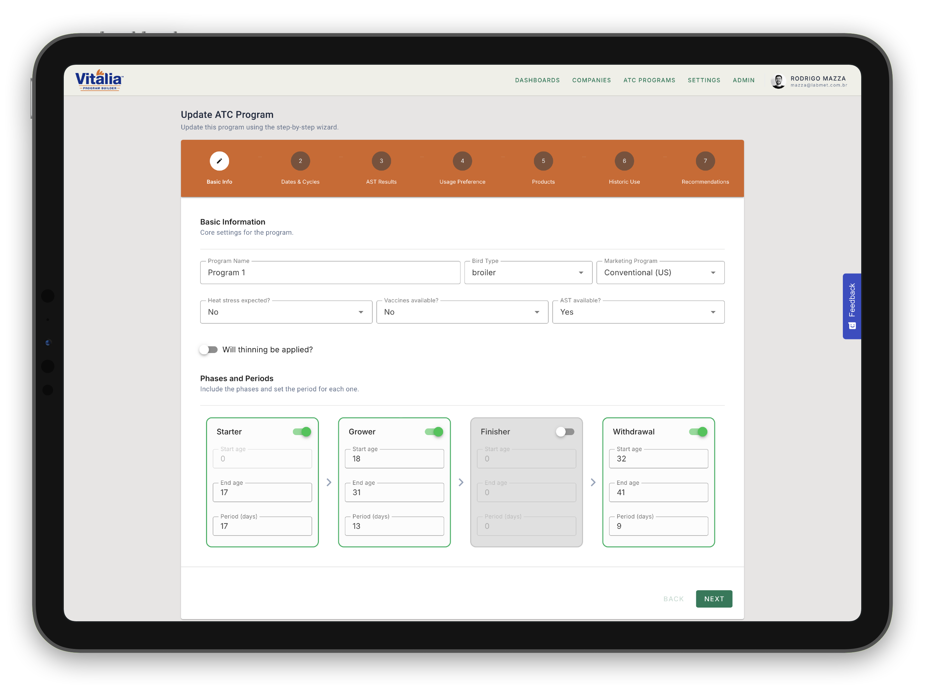
Task: Toggle the thinning applied switch
Action: 209,350
